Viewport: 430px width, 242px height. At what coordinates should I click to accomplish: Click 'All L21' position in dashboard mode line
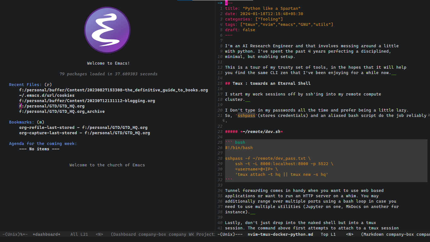point(79,234)
